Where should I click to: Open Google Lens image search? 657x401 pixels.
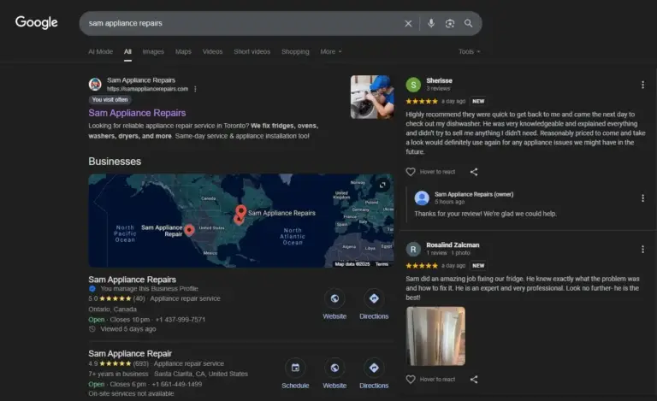pyautogui.click(x=450, y=23)
